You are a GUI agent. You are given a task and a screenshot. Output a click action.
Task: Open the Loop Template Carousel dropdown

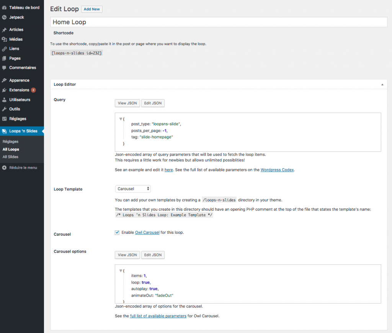(x=133, y=189)
